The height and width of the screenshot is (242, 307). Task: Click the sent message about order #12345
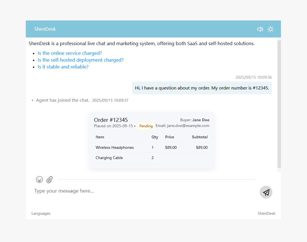202,88
